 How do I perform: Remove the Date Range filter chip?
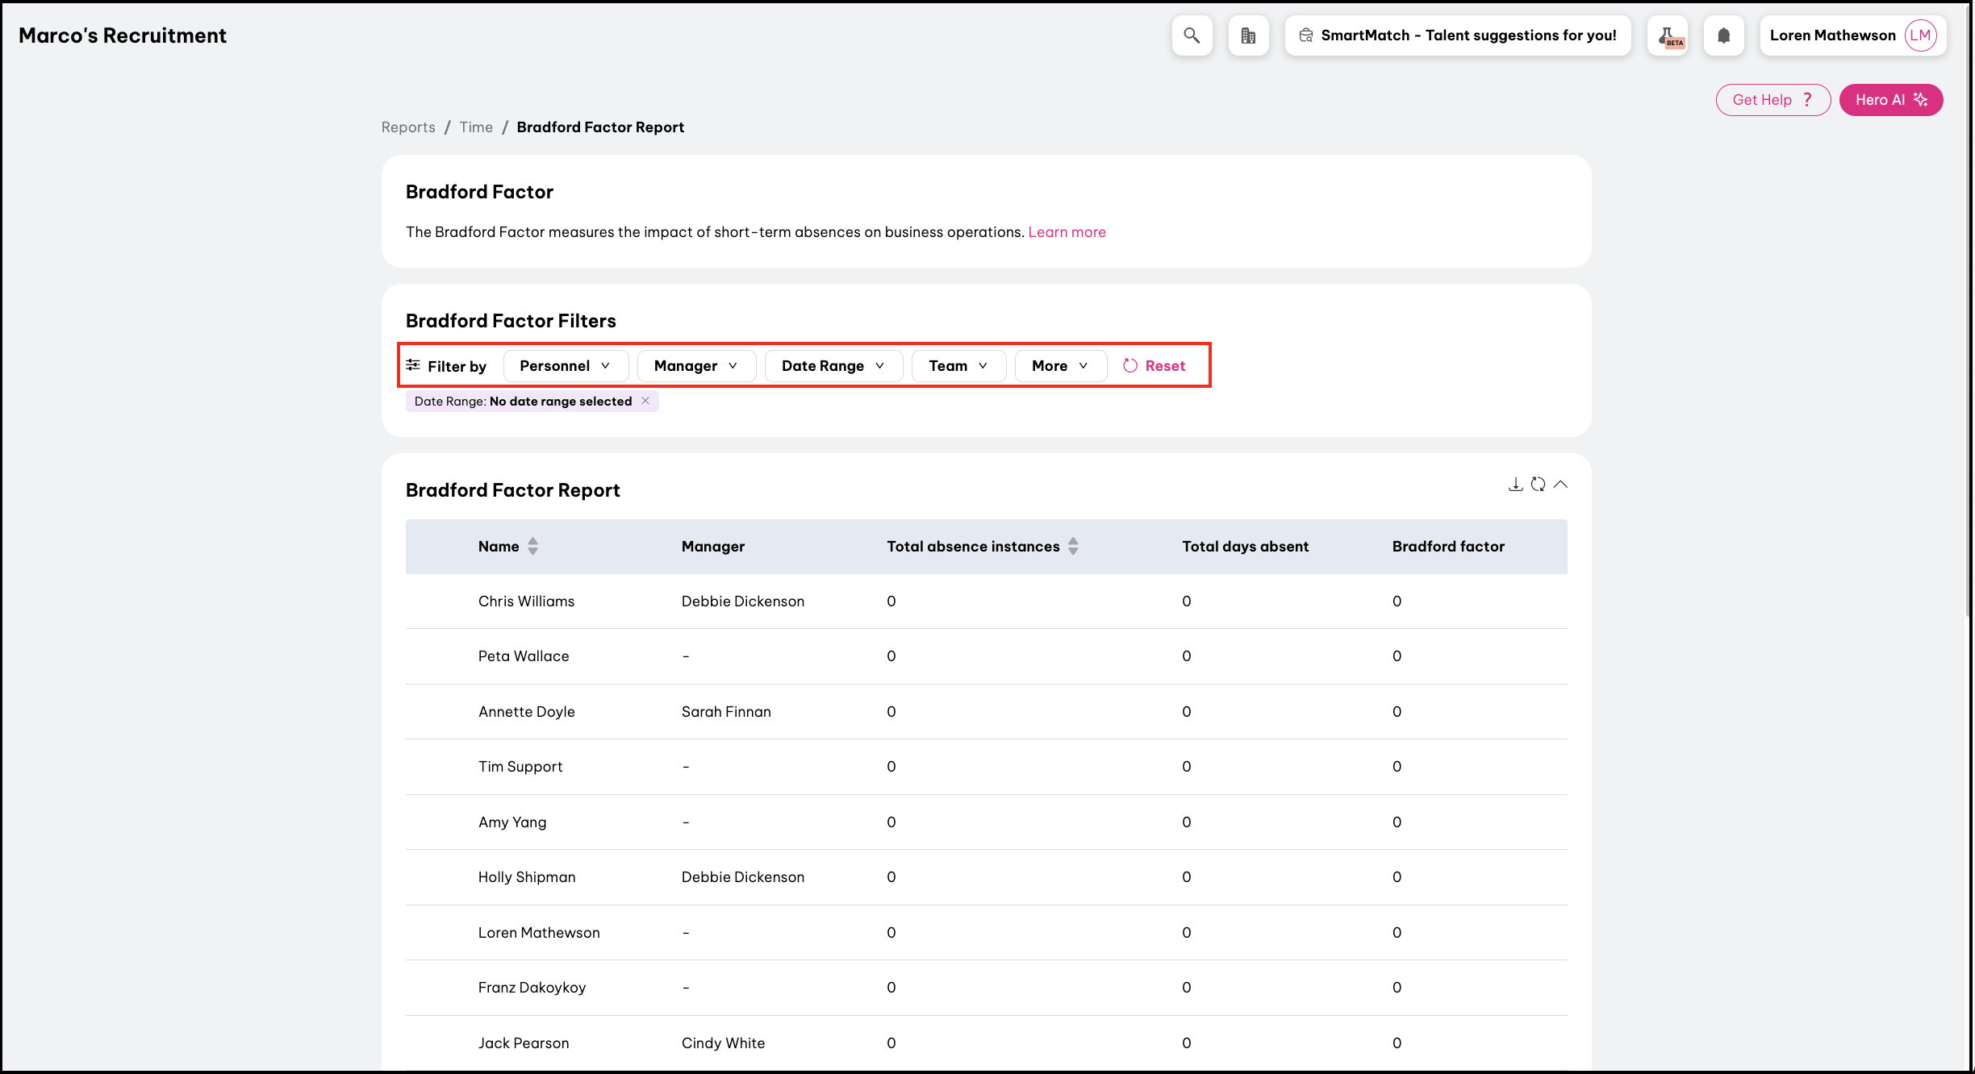(645, 401)
